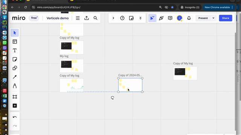This screenshot has height=135, width=241.
Task: Undo the last action
Action: point(15,117)
